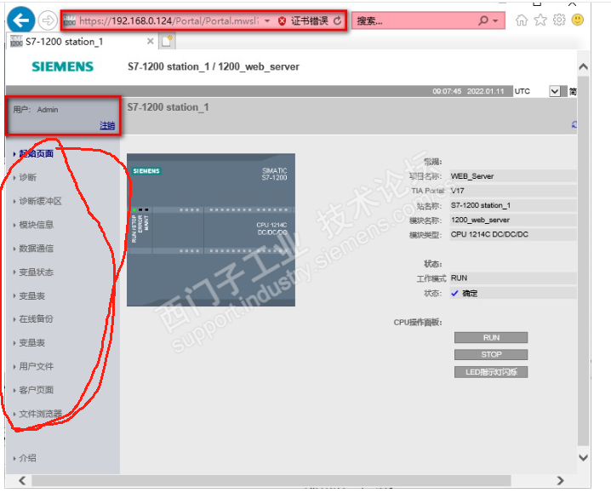Image resolution: width=611 pixels, height=504 pixels.
Task: Open the address bar history dropdown arrow
Action: 267,21
